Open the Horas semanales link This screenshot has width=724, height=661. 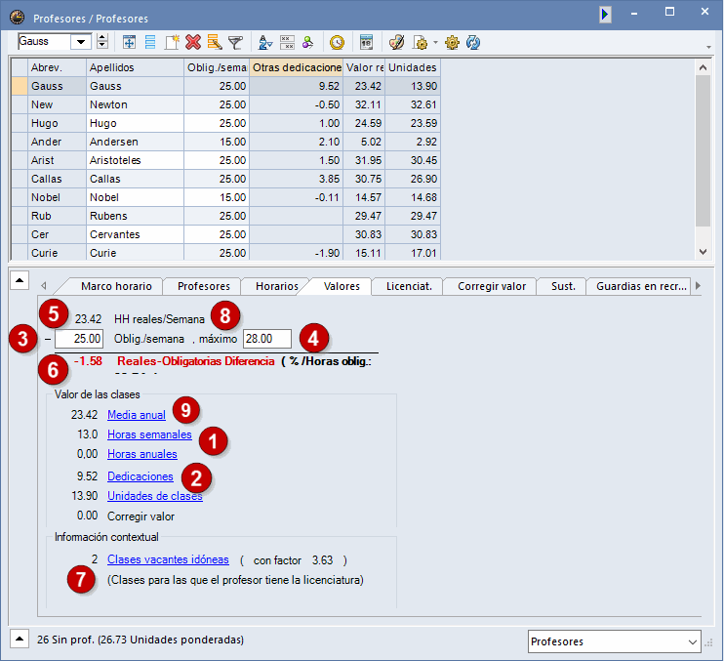click(x=149, y=434)
